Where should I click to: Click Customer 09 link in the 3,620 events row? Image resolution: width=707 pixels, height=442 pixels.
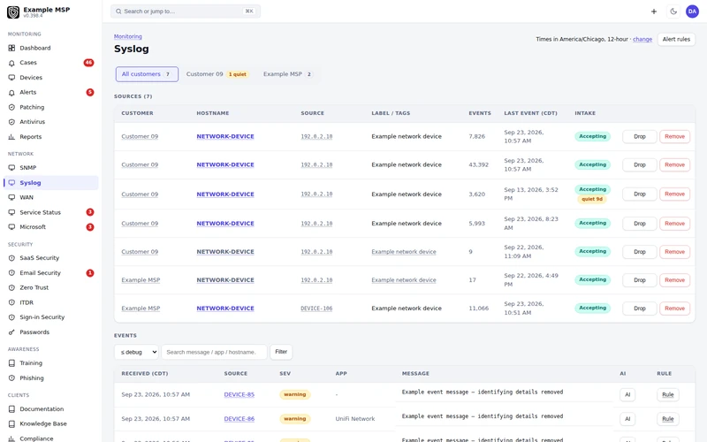(140, 194)
